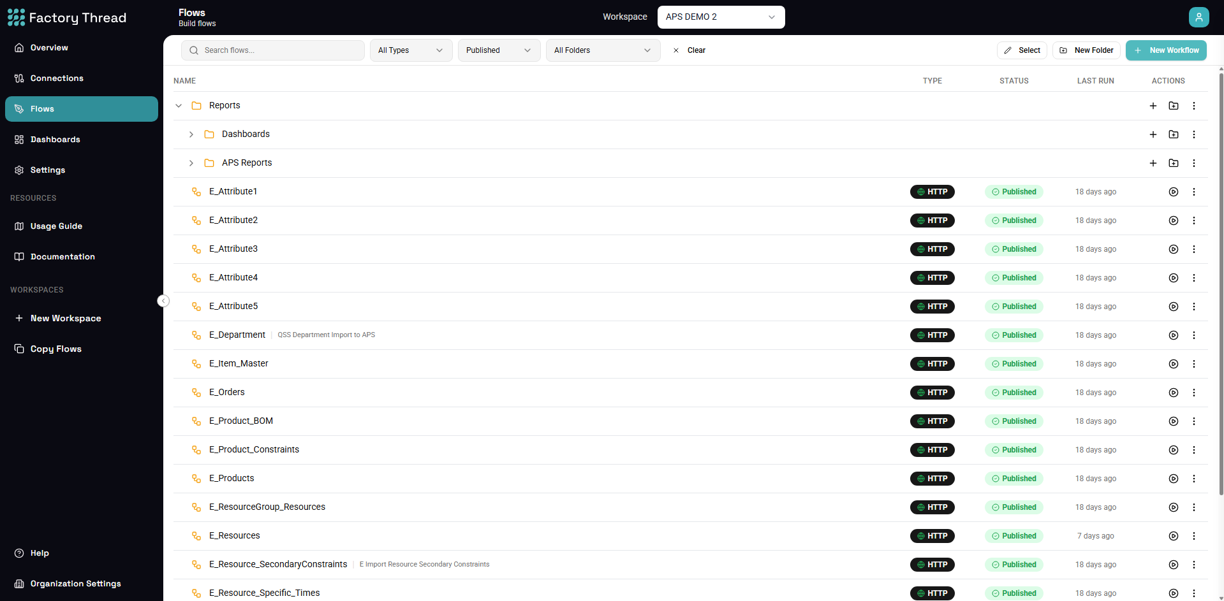1224x601 pixels.
Task: Open the more options menu for APS Reports
Action: [1194, 163]
